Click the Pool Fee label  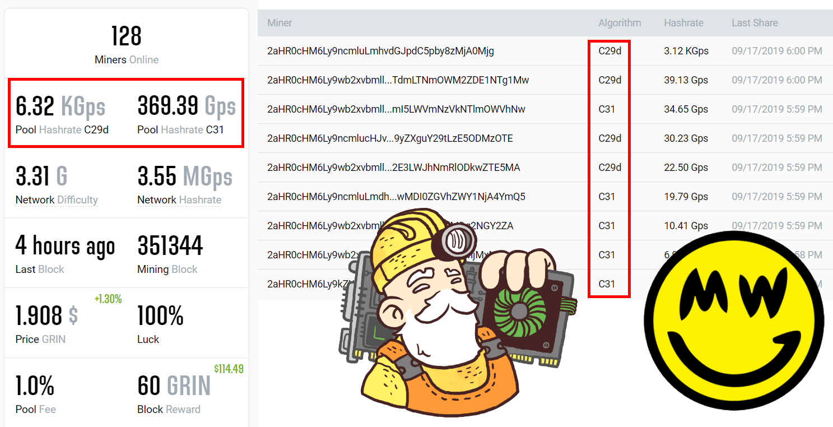click(x=35, y=410)
